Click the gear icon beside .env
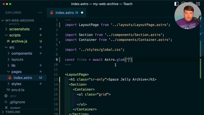This screenshot has height=115, width=204. (6, 96)
